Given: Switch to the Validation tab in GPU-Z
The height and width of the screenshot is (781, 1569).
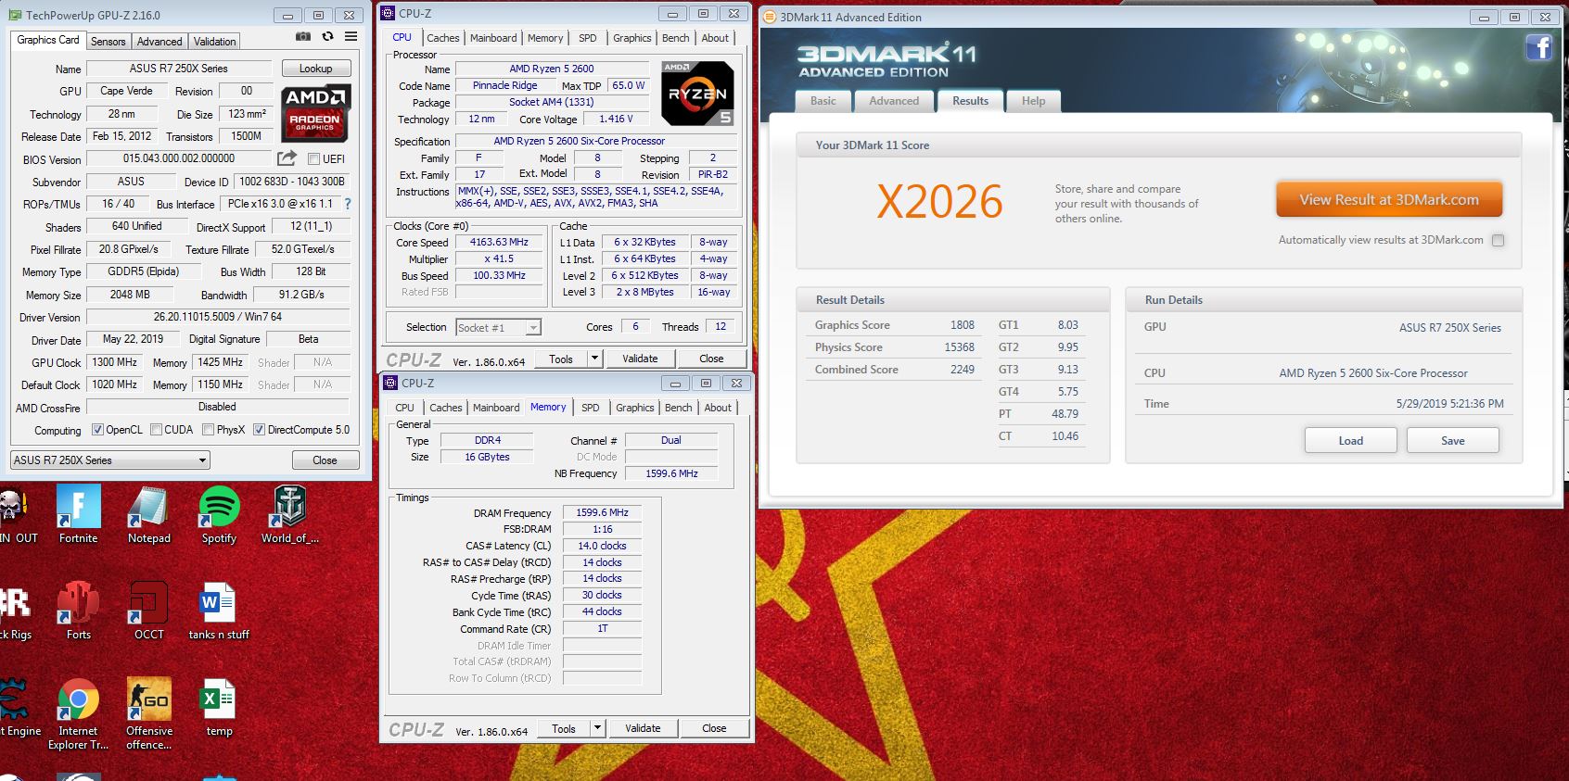Looking at the screenshot, I should click(x=214, y=42).
